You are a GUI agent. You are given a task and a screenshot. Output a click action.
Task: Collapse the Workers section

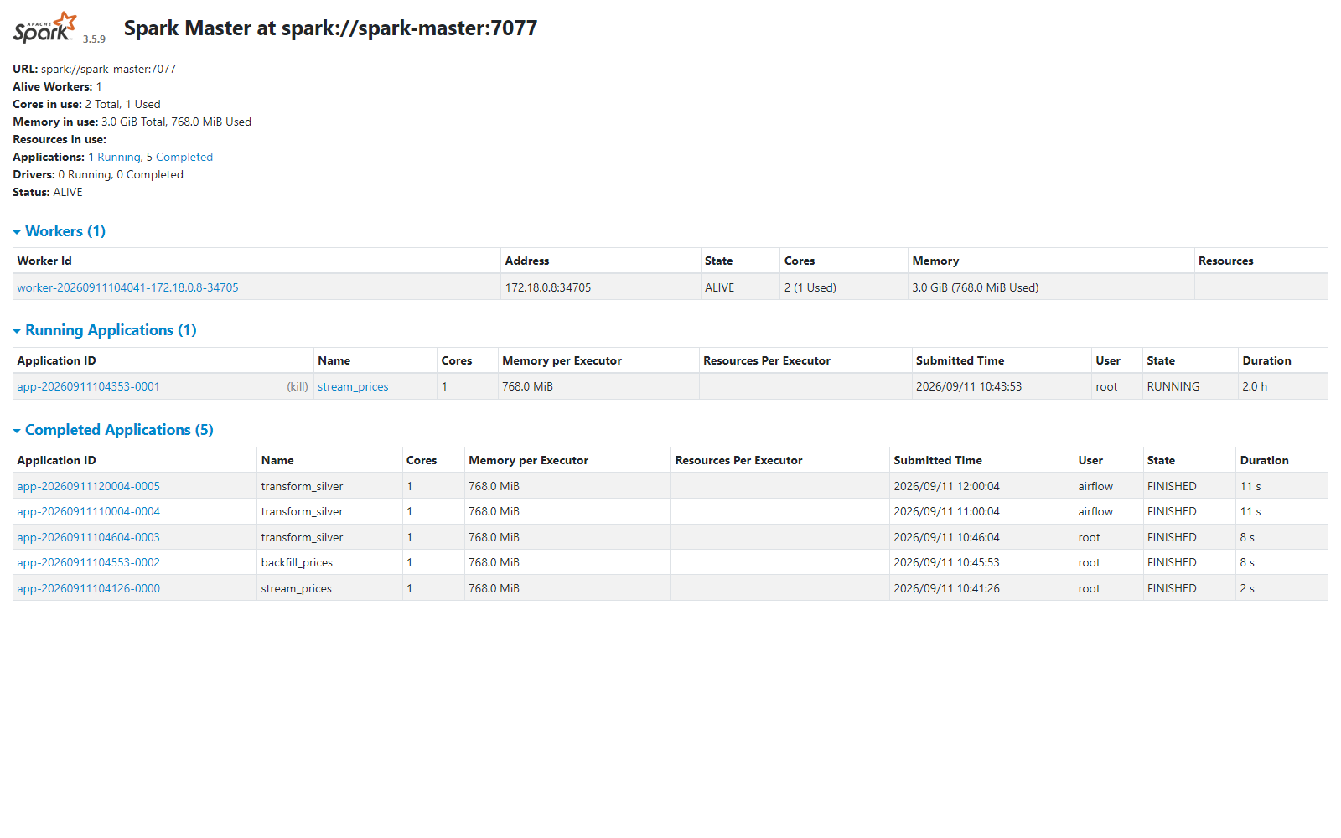pos(60,231)
